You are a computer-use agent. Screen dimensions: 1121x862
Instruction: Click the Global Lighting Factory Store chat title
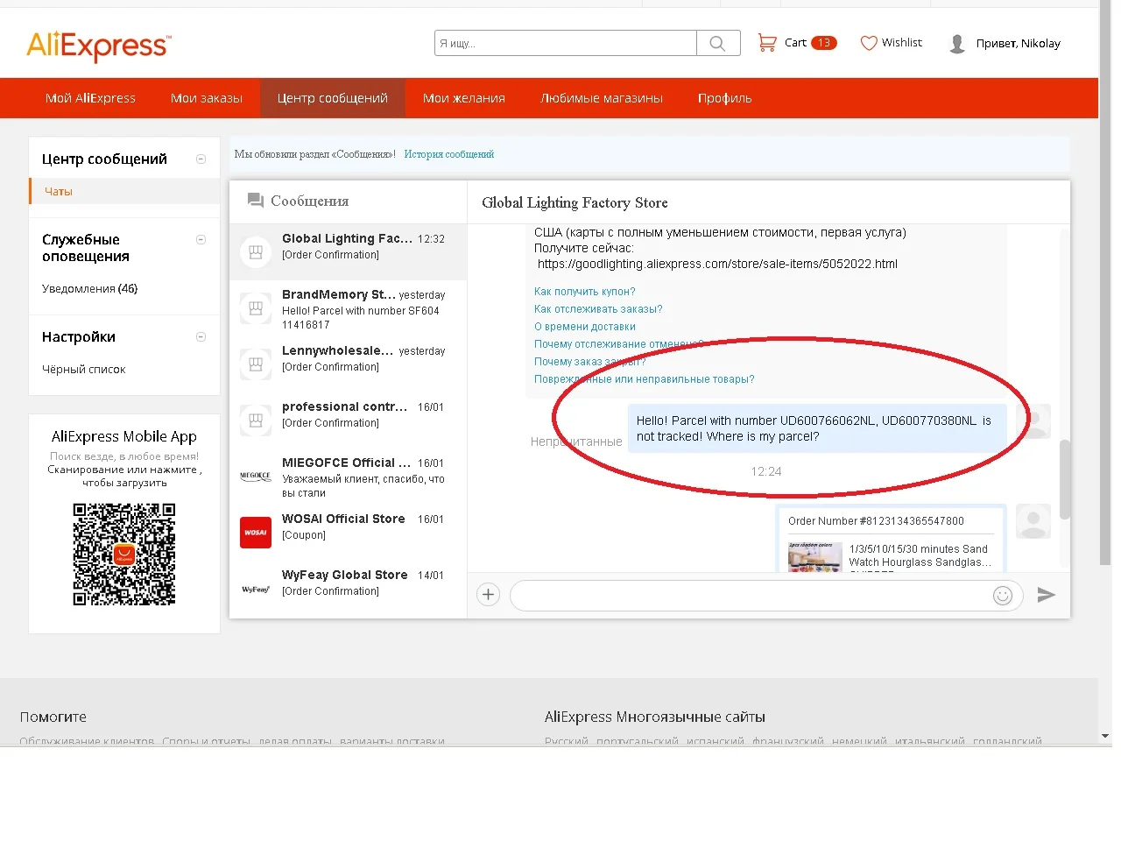point(575,203)
